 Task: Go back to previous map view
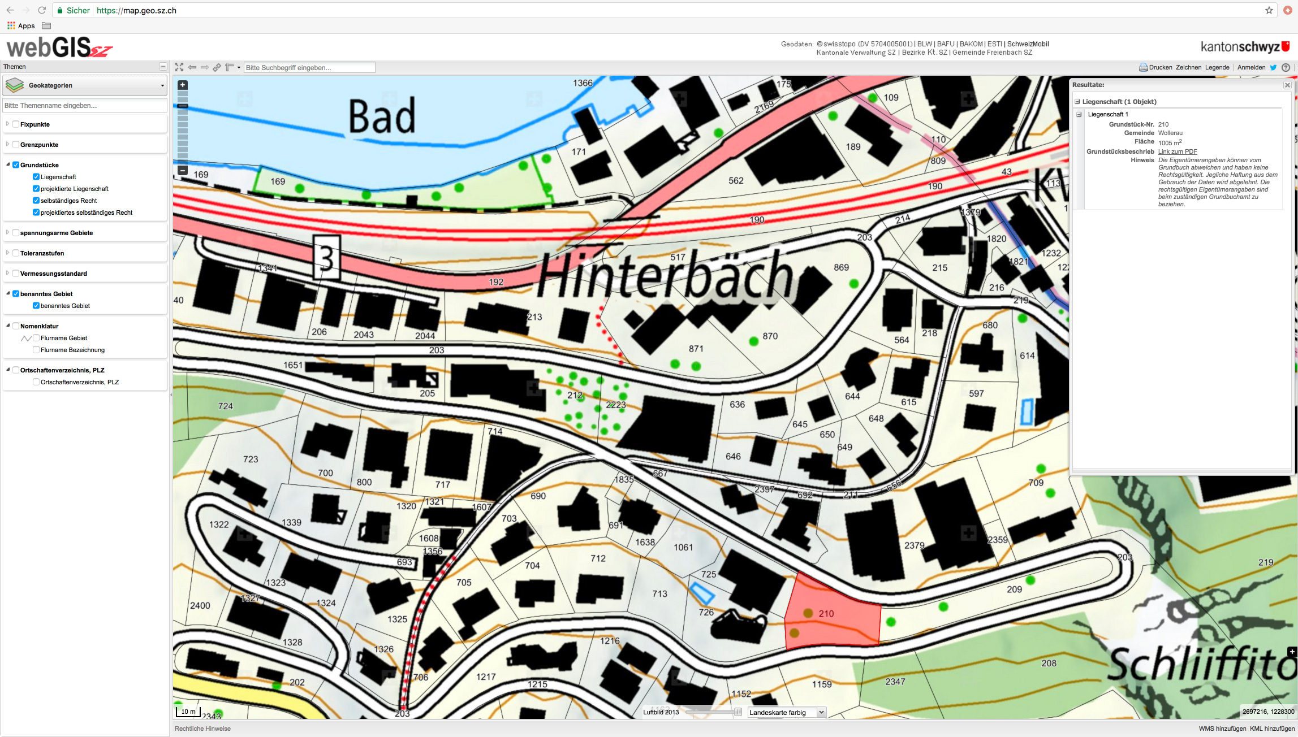click(192, 67)
